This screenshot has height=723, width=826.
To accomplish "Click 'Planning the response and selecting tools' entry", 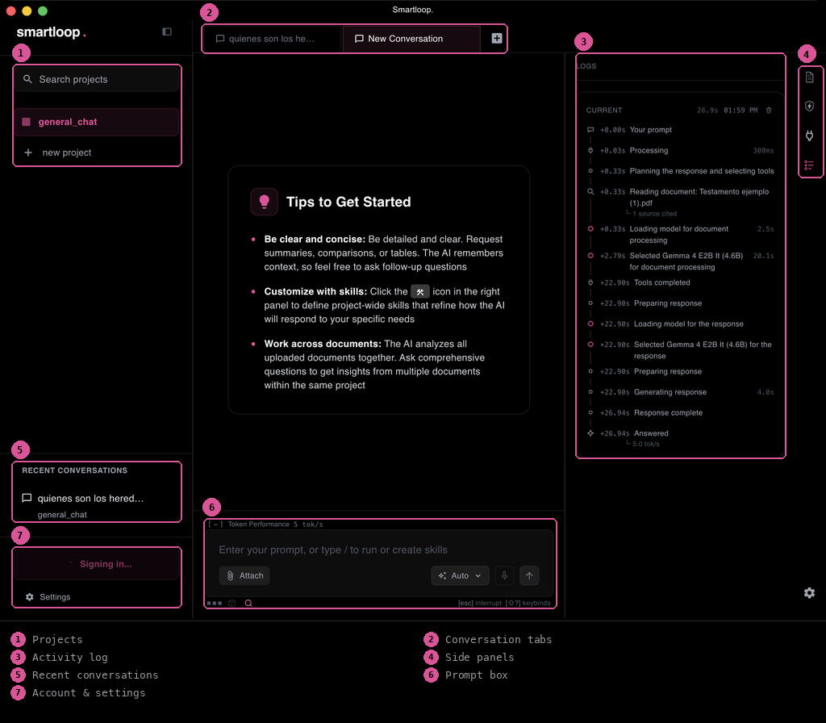I will pos(702,171).
